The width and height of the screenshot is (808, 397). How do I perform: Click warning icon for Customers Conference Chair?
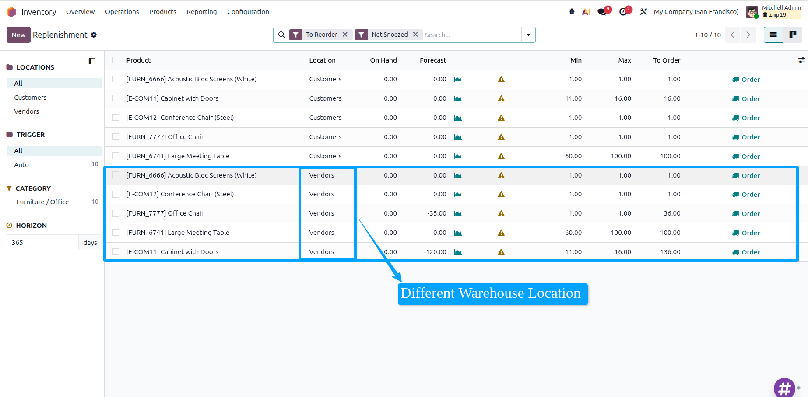click(x=501, y=118)
